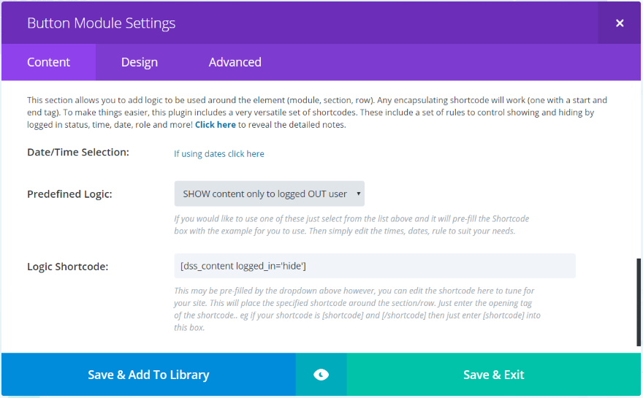Click the settings panel vertical scrollbar
The width and height of the screenshot is (643, 398).
pos(639,302)
